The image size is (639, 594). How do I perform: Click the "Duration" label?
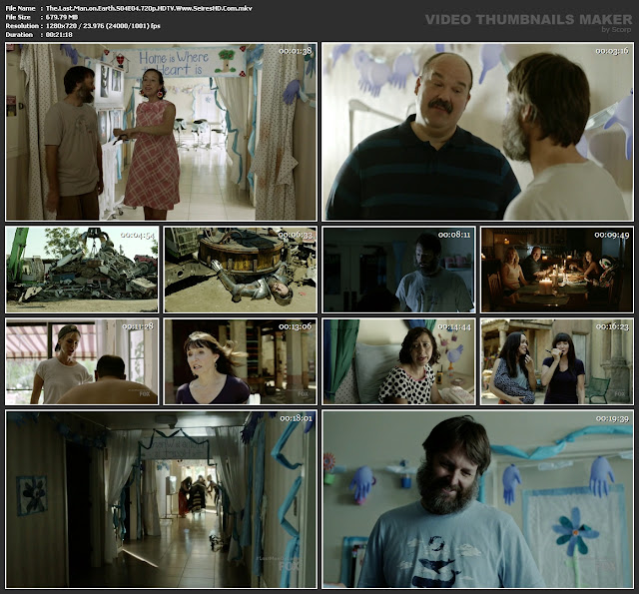[x=19, y=35]
